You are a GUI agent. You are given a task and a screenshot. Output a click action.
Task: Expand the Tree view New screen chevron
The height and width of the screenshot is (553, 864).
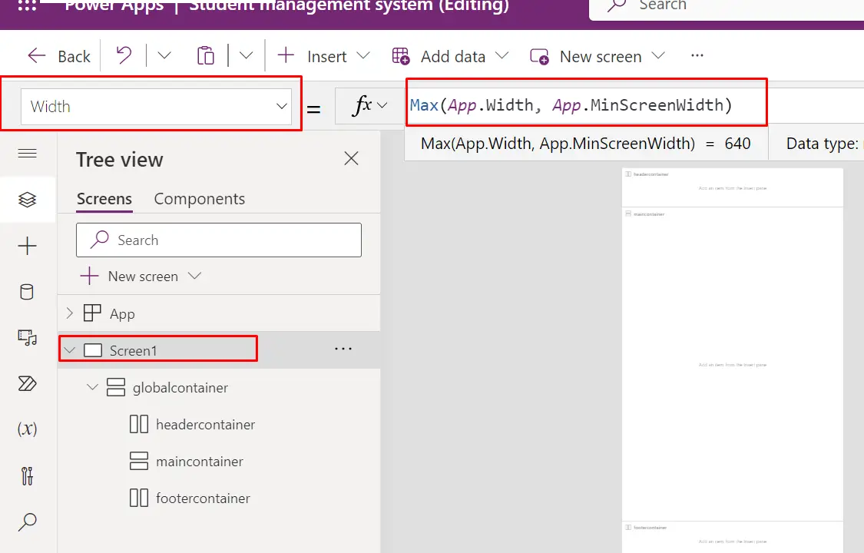pyautogui.click(x=194, y=276)
